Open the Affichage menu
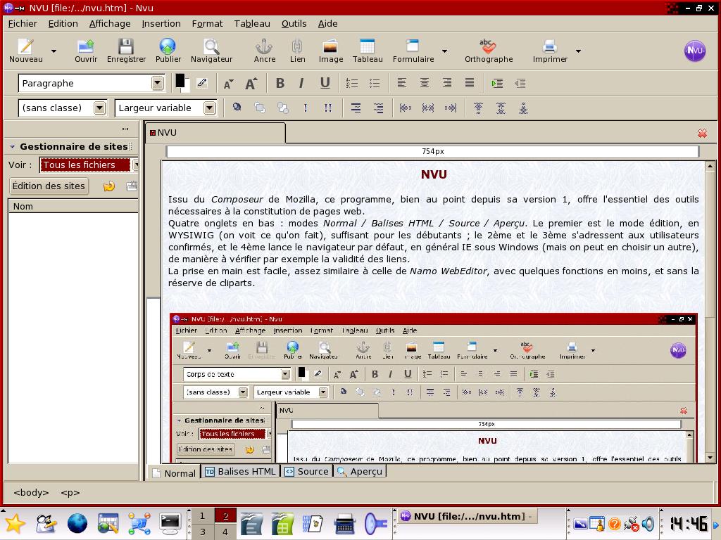Screen dimensions: 721x540 (110, 23)
